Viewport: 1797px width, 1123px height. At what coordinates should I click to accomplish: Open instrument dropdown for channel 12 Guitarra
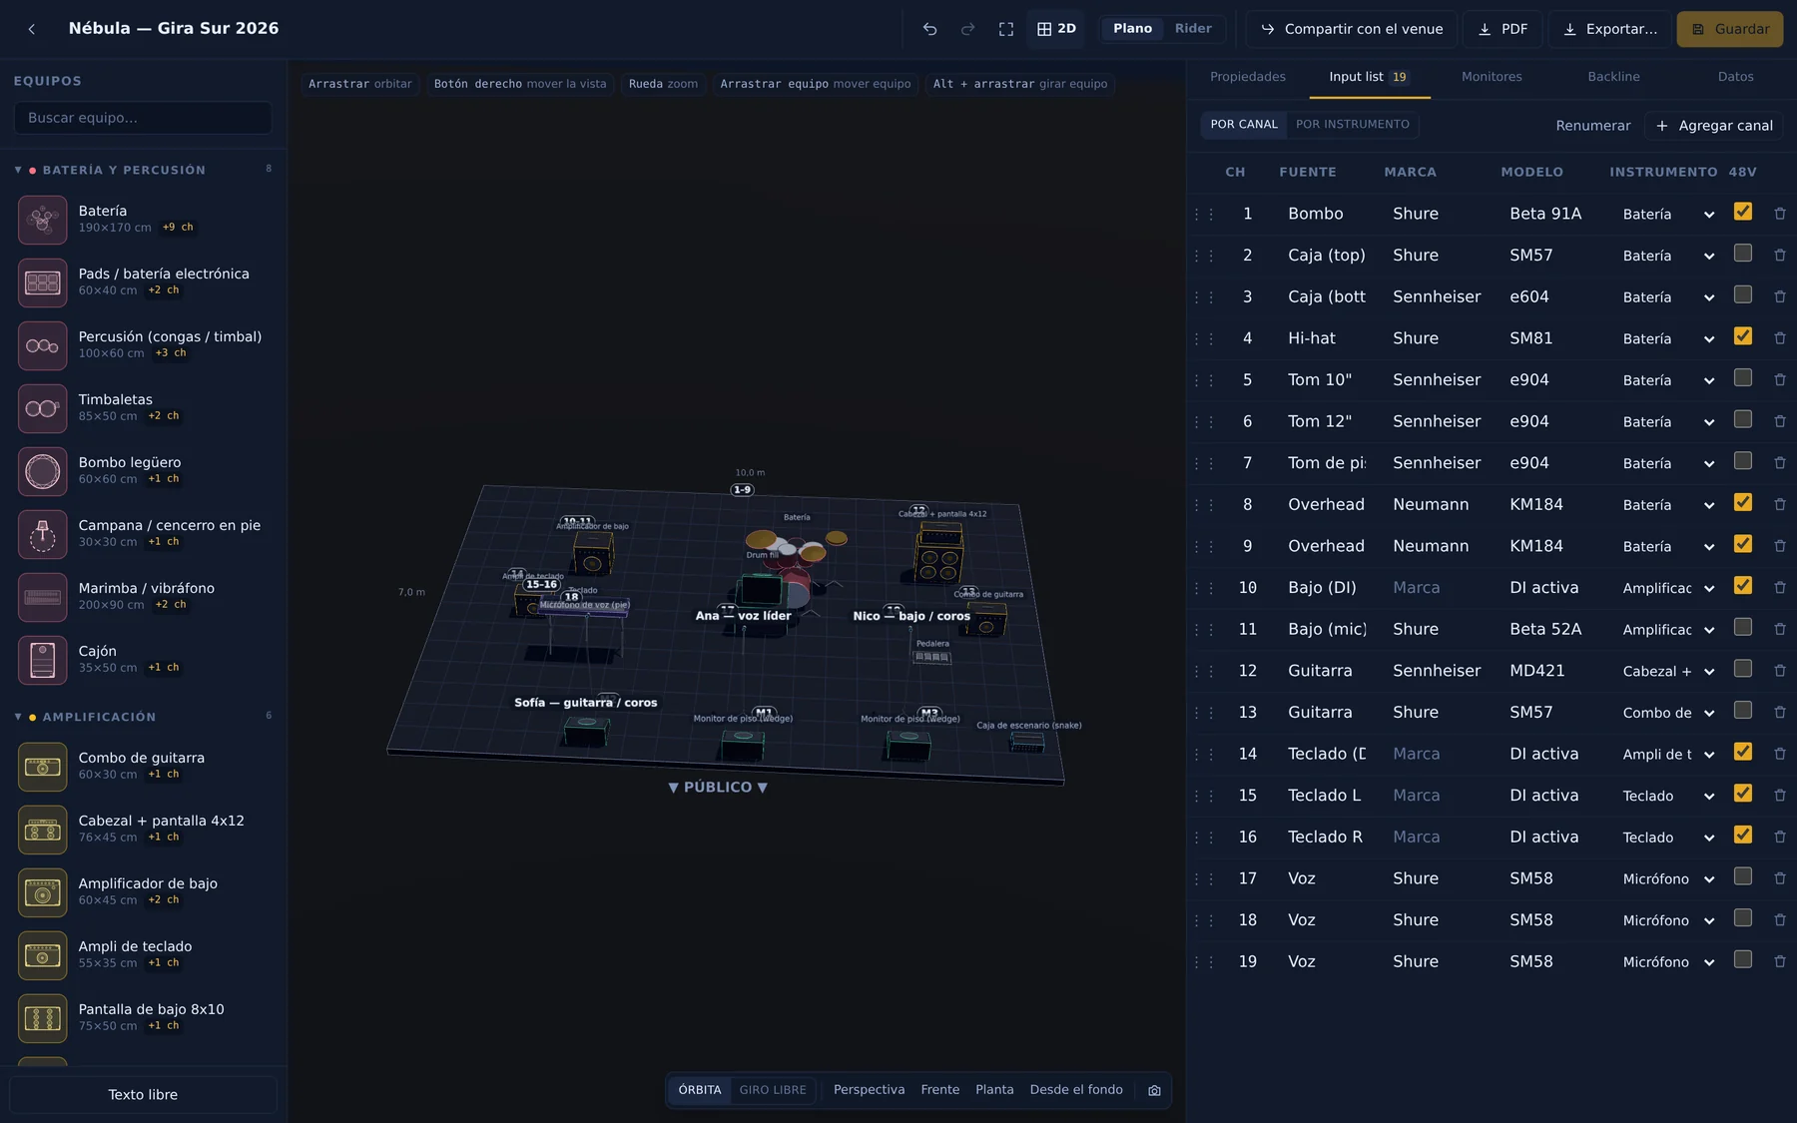point(1668,671)
